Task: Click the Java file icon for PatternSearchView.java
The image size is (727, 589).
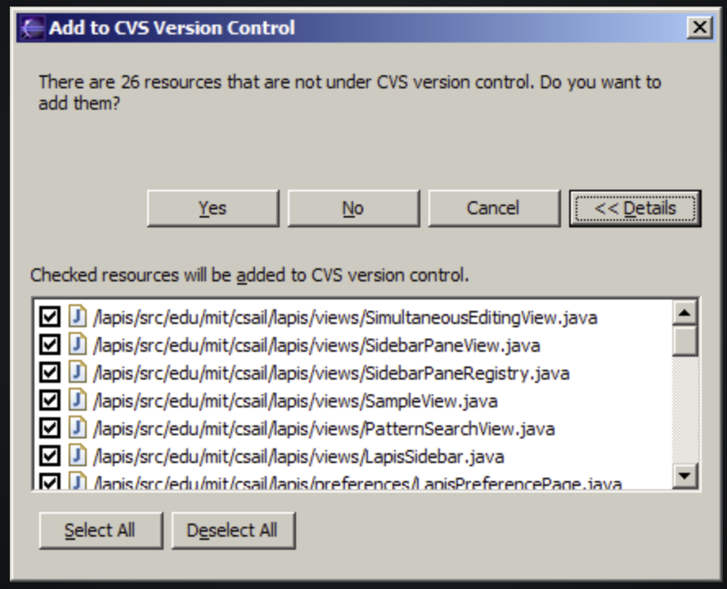Action: point(78,428)
